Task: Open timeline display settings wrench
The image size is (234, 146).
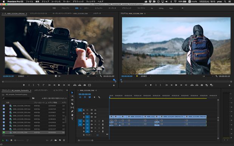Action: (99, 97)
